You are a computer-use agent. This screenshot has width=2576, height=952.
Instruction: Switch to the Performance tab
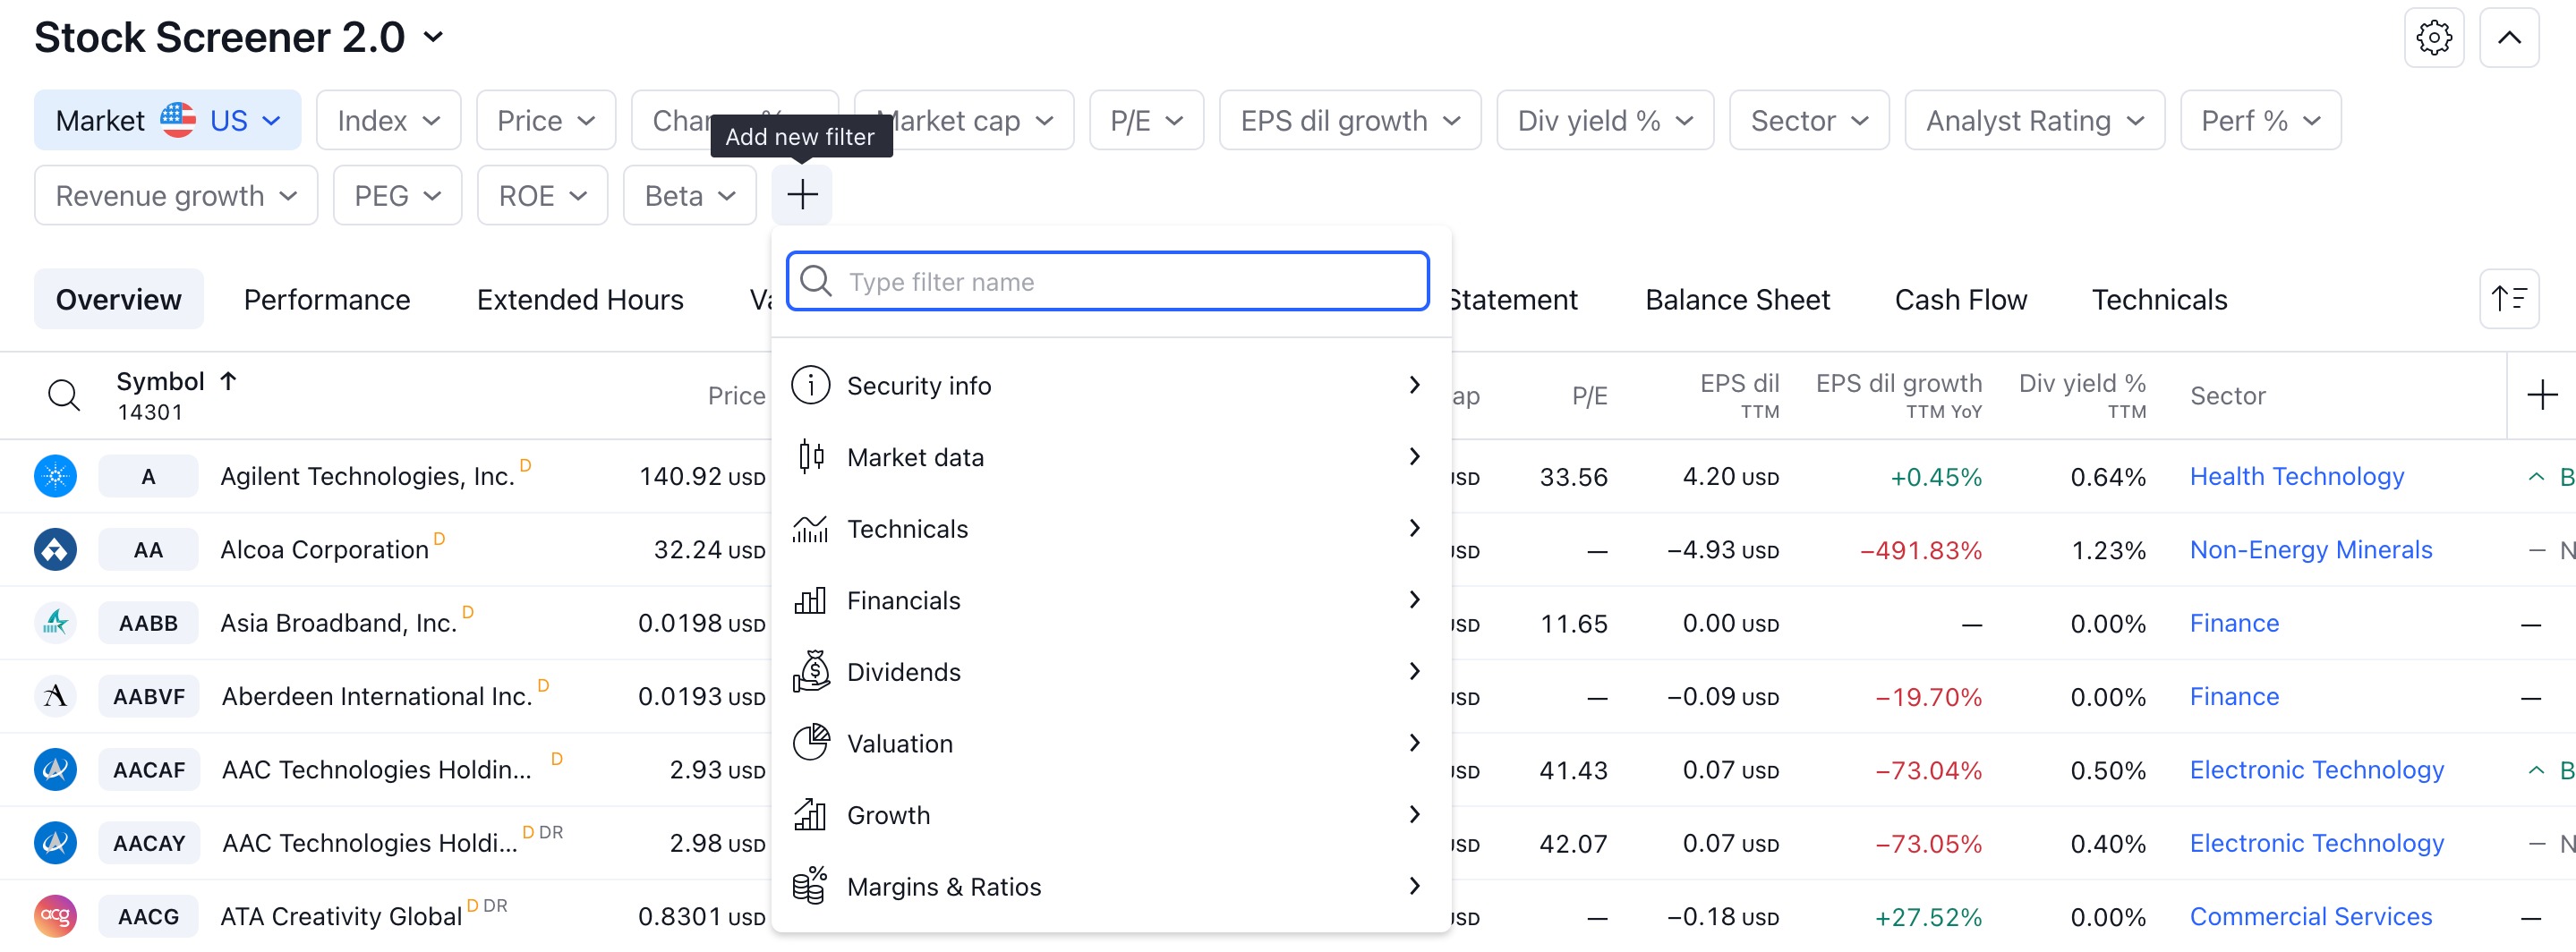[x=327, y=299]
